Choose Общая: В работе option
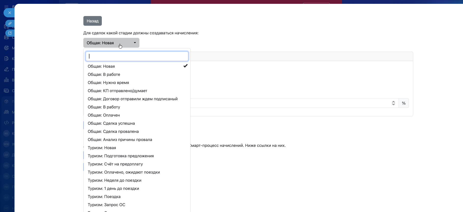 pyautogui.click(x=137, y=74)
